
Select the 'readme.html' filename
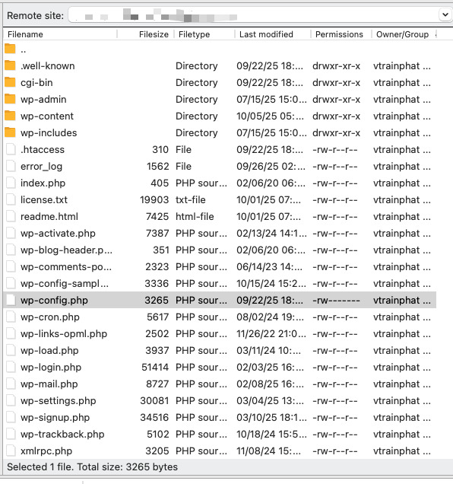click(49, 216)
